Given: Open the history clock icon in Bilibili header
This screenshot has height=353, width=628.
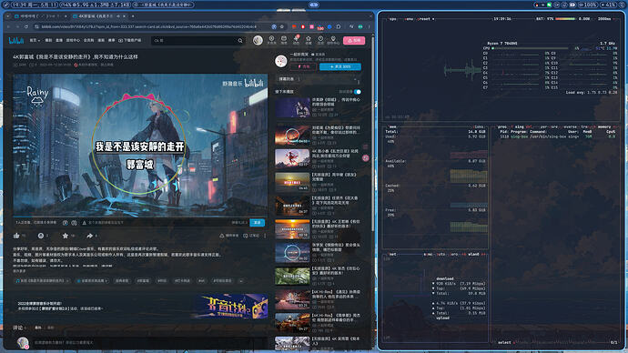Looking at the screenshot, I should pos(320,40).
